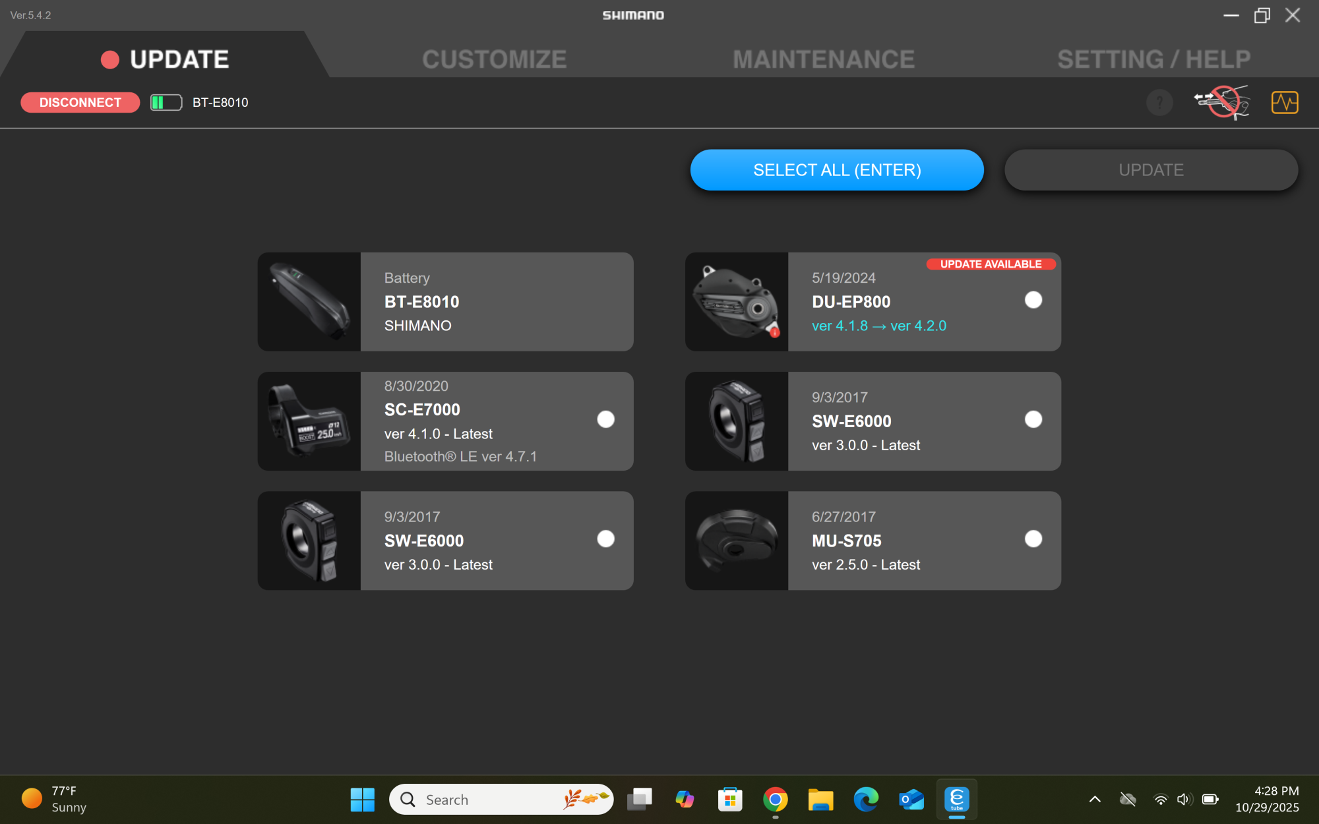
Task: Open the SETTING / HELP tab
Action: pyautogui.click(x=1153, y=59)
